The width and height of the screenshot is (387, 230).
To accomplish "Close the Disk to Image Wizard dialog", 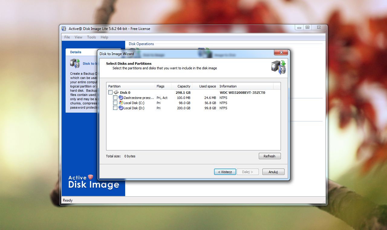I will click(281, 53).
